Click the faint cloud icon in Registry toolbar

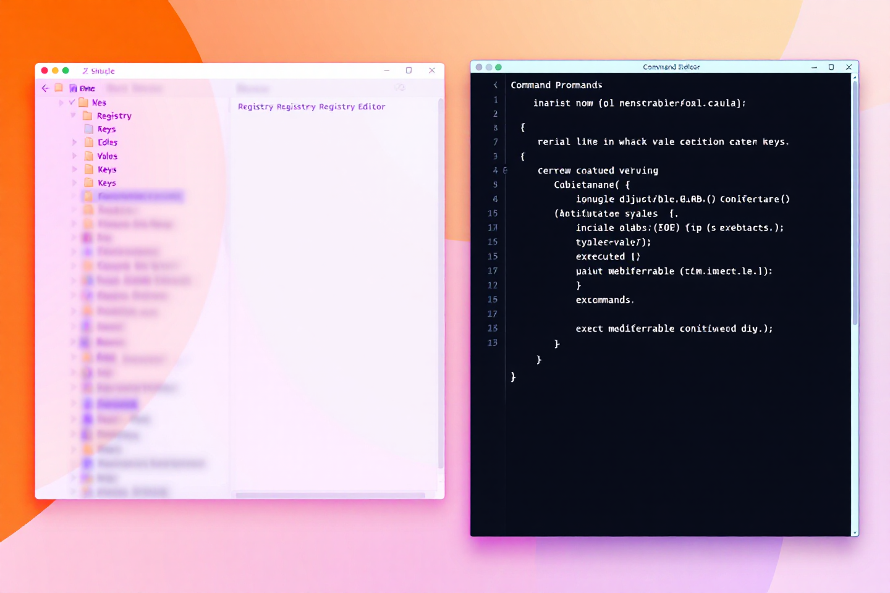[x=400, y=88]
